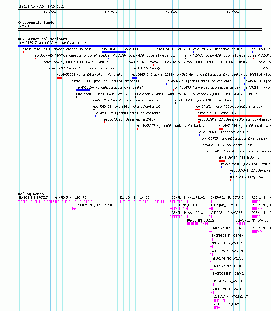The height and width of the screenshot is (311, 271).
Task: Open the CENPL|NM_001127181 label
Action: coord(188,213)
